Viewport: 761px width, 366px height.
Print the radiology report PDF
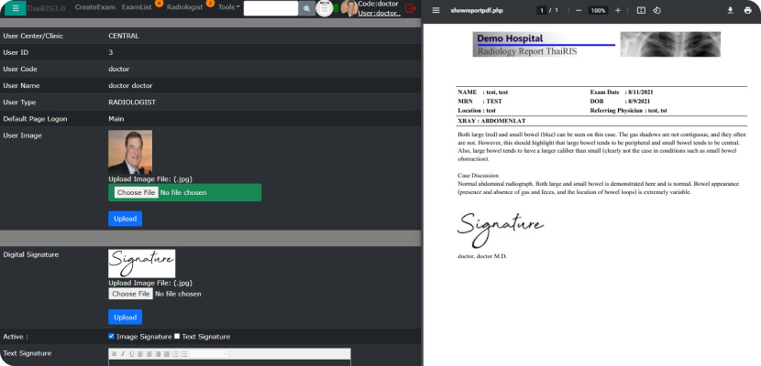pos(748,10)
